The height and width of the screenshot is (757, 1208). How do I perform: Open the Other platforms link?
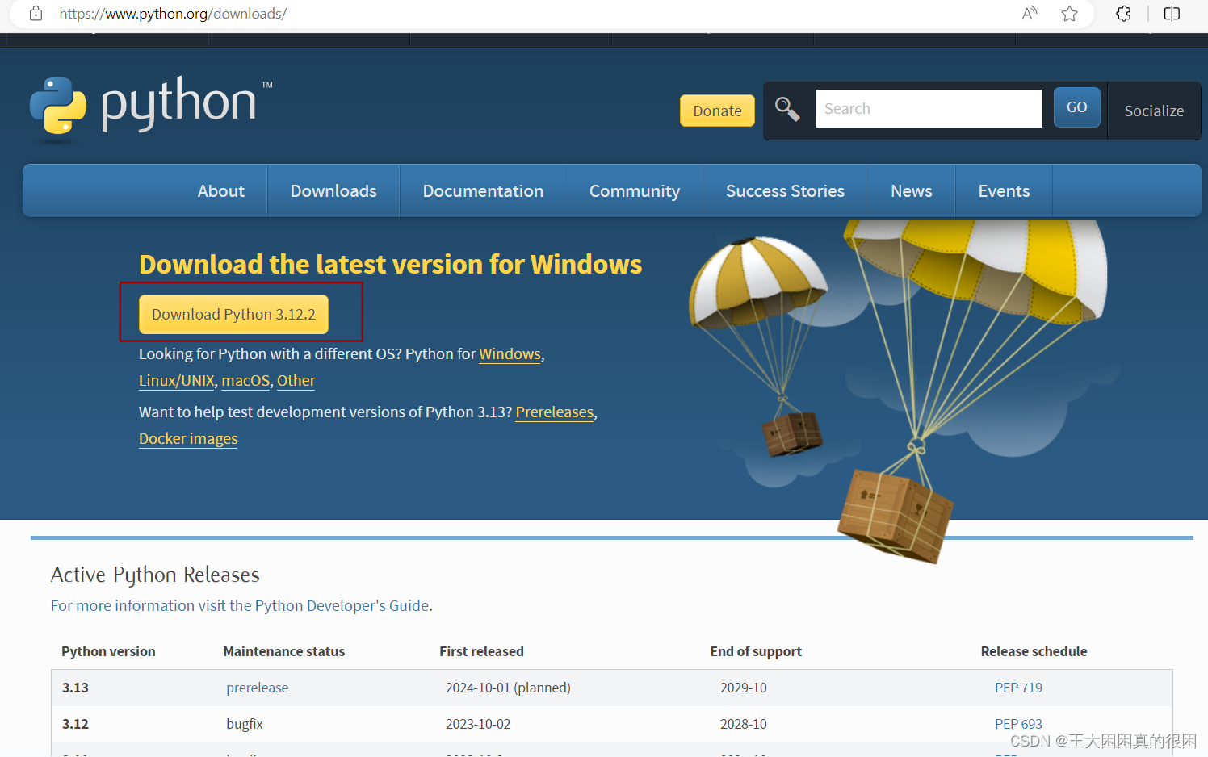pos(296,381)
